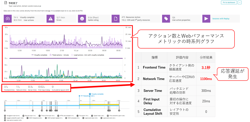
Task: Click 'DOM interactive 2.05 s' legend item
Action: click(x=34, y=118)
